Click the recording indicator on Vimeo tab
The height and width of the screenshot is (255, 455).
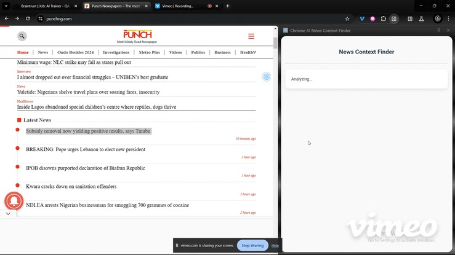pos(209,6)
